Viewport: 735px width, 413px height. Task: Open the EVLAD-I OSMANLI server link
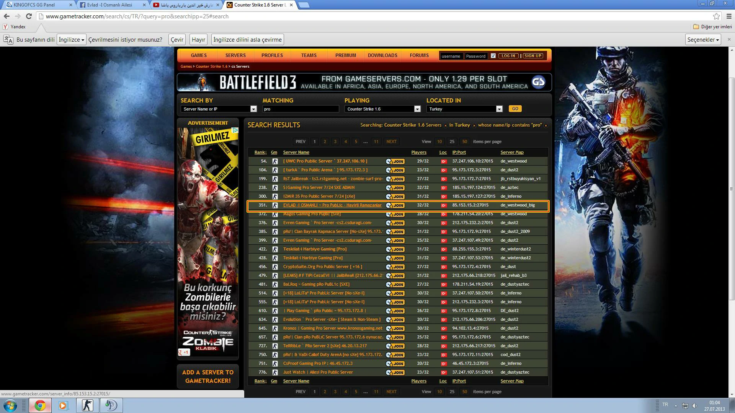(332, 205)
